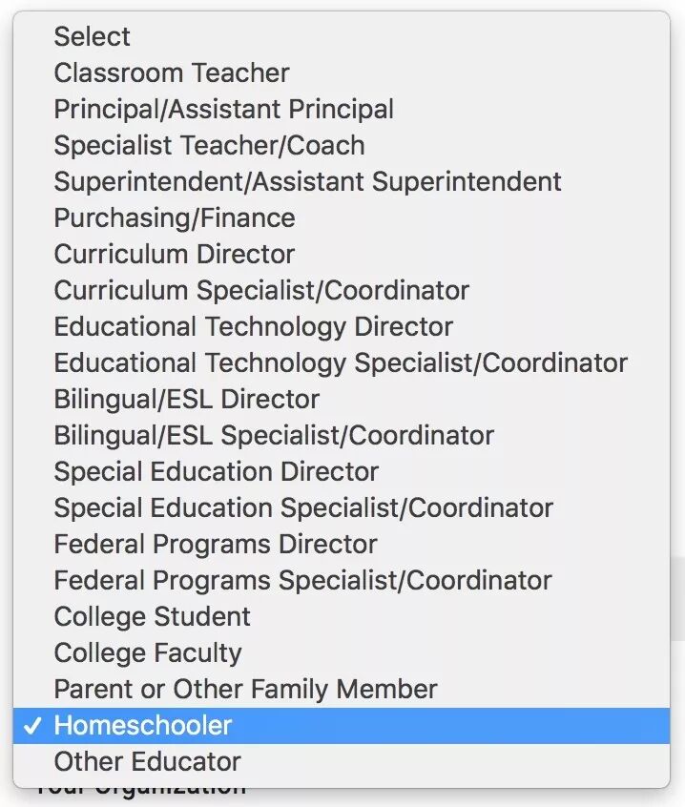685x807 pixels.
Task: Pick Parent or Other Family Member
Action: [x=245, y=689]
